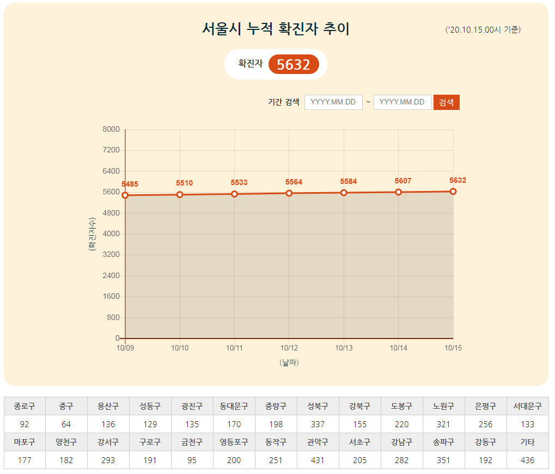Click the 관악구 table header

pyautogui.click(x=318, y=442)
